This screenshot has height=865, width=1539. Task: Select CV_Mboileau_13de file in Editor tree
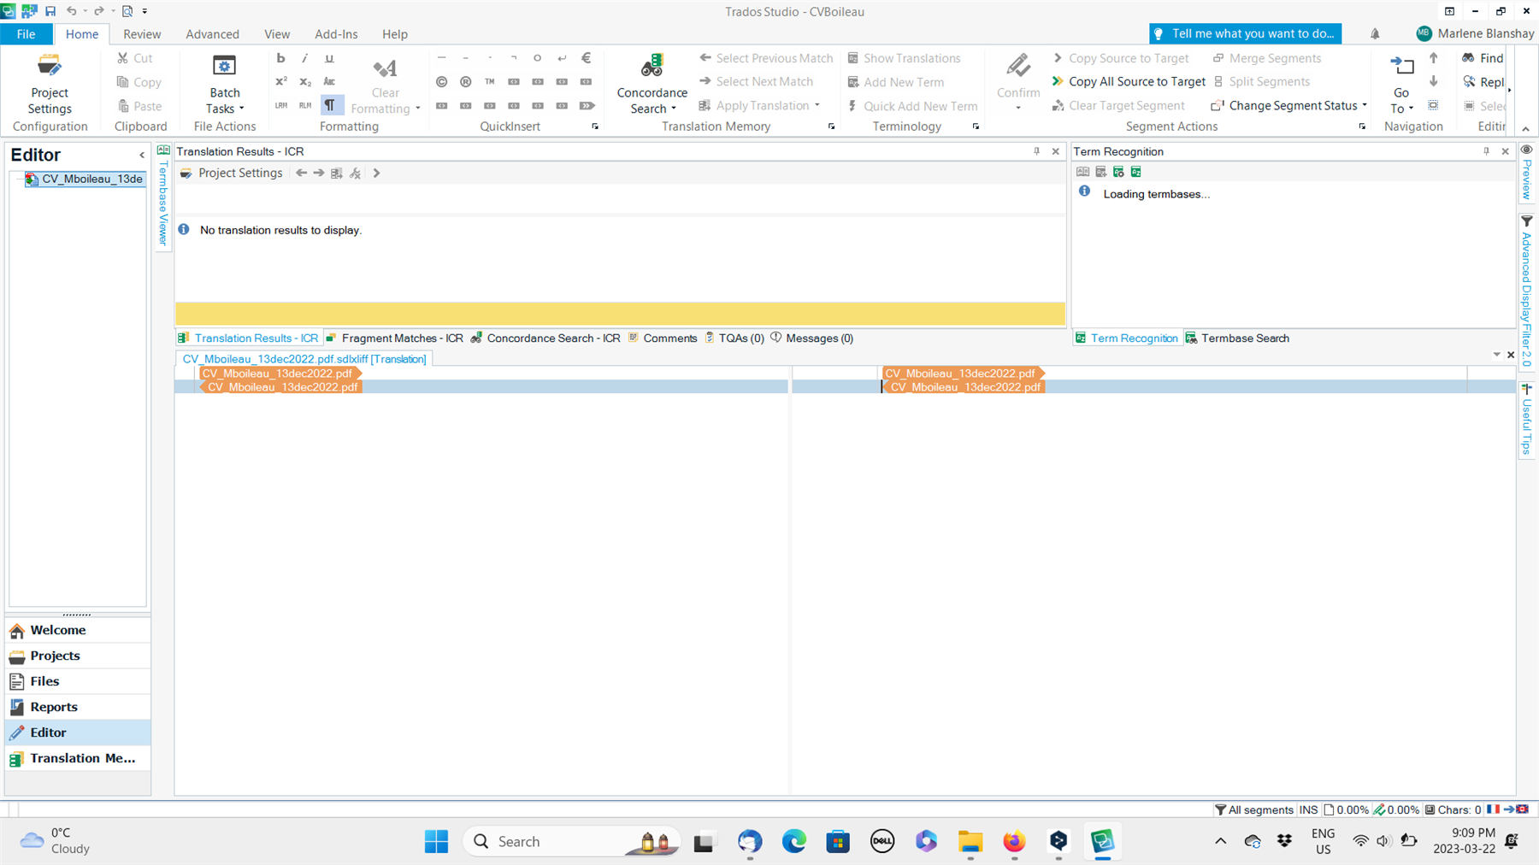tap(84, 179)
